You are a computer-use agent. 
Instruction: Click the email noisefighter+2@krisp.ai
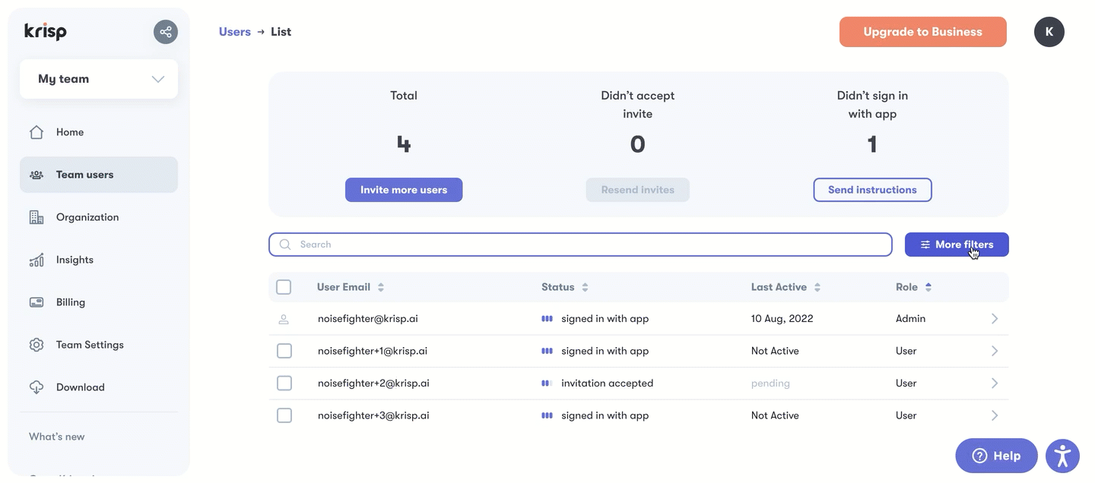373,384
